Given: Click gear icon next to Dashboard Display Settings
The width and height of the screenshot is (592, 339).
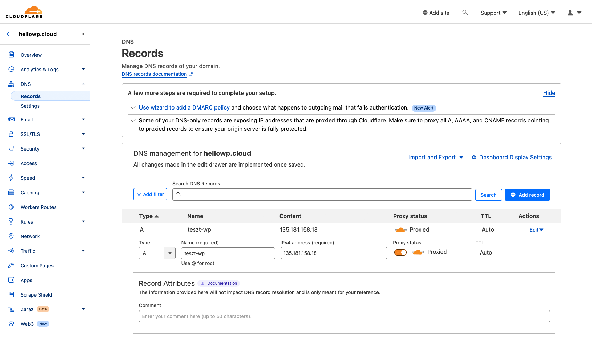Looking at the screenshot, I should click(473, 157).
